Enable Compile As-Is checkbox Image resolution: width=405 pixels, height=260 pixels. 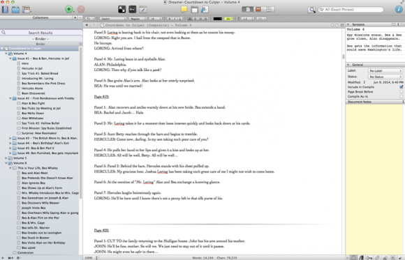coord(401,96)
